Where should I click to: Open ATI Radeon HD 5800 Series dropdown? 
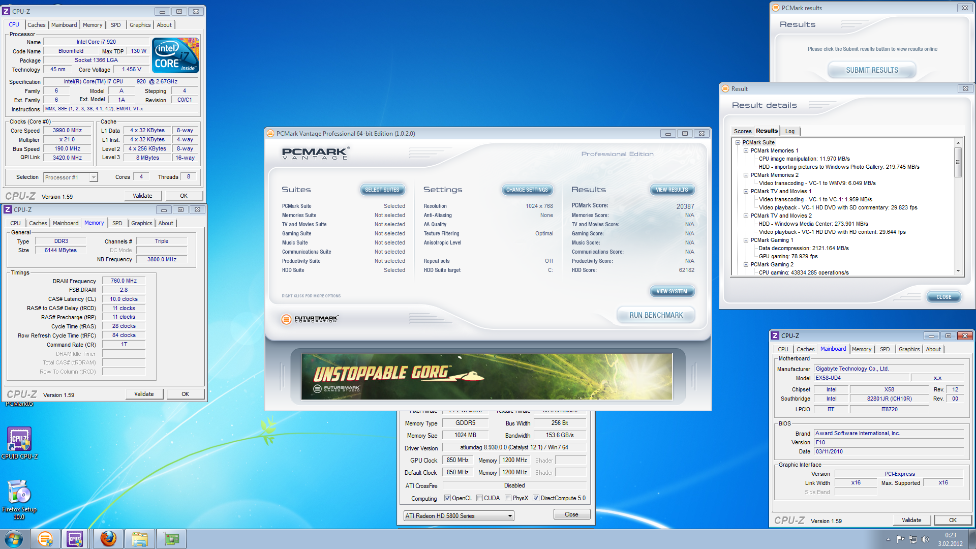(459, 516)
